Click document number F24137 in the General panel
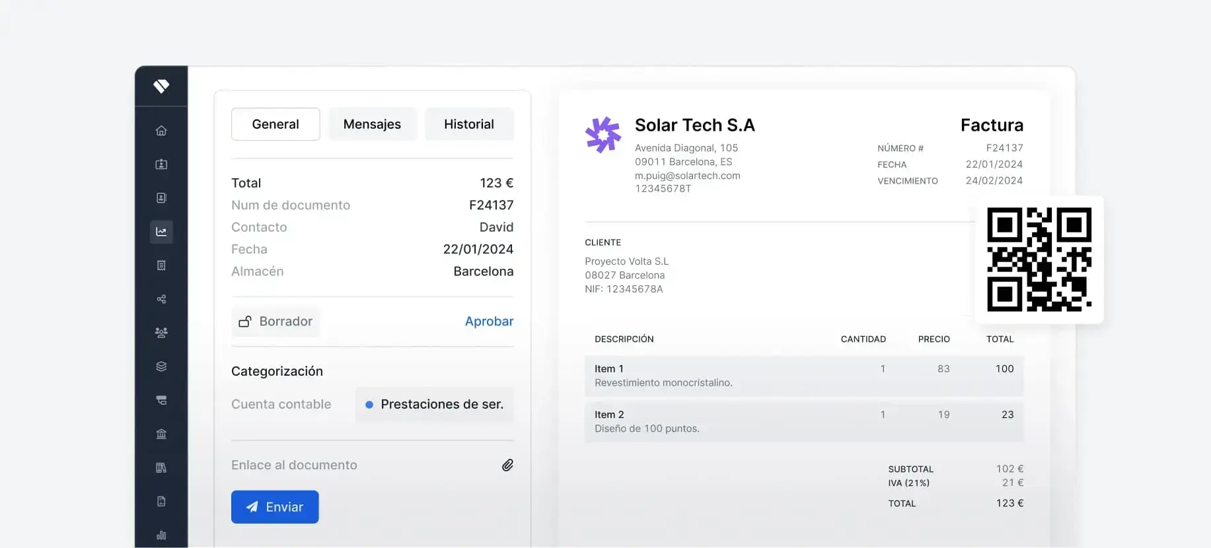Image resolution: width=1211 pixels, height=548 pixels. click(491, 205)
